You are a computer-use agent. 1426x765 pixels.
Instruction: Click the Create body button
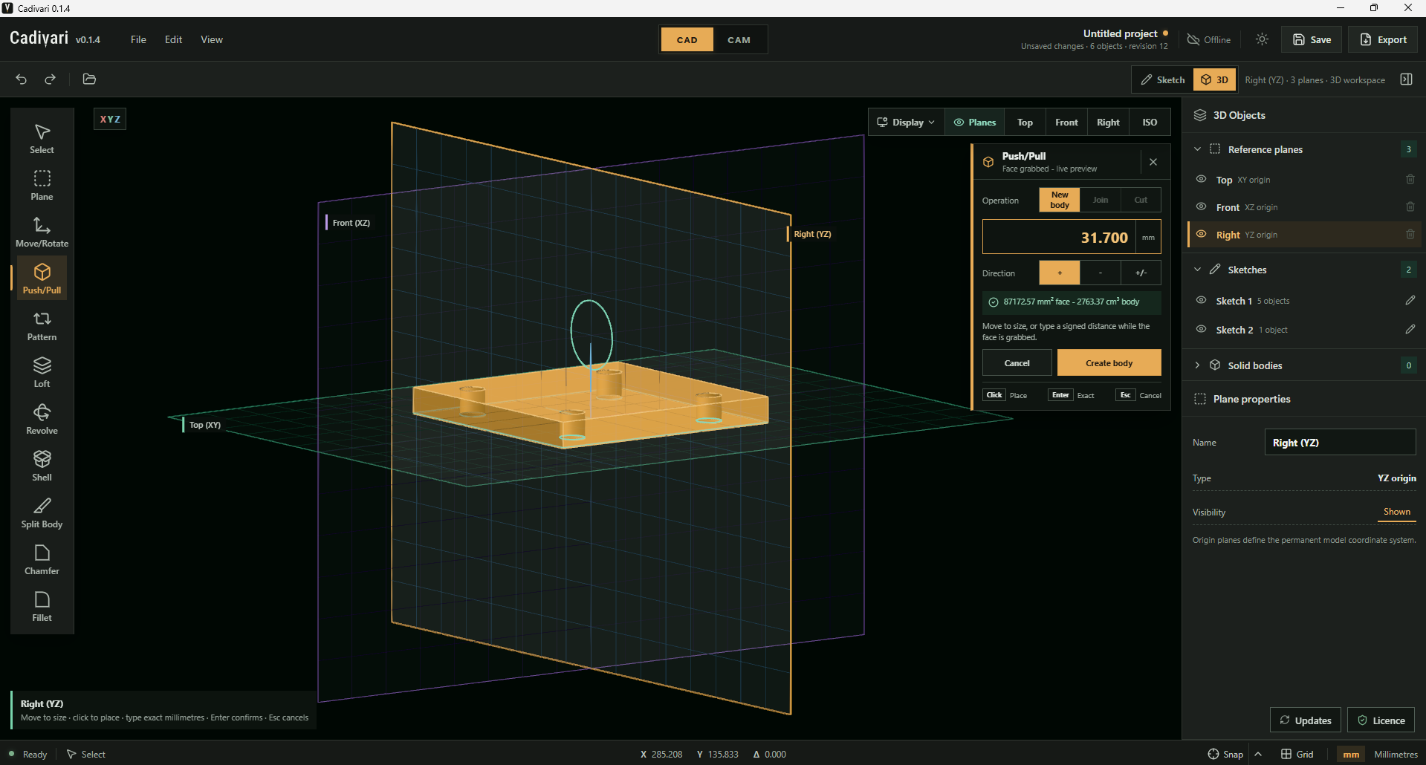click(x=1109, y=363)
